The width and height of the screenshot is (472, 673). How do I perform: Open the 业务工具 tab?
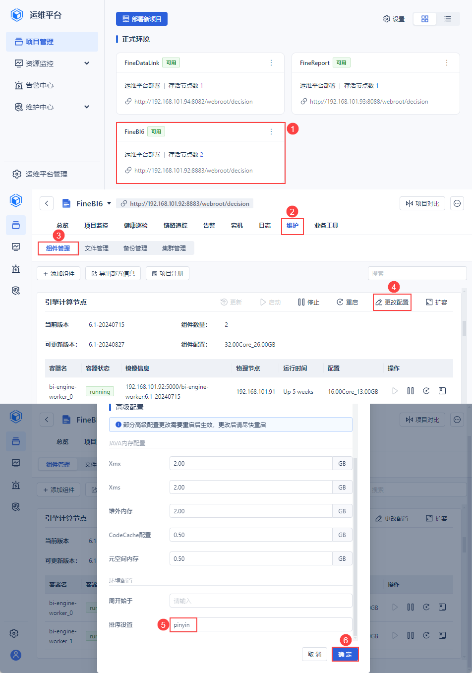[326, 225]
